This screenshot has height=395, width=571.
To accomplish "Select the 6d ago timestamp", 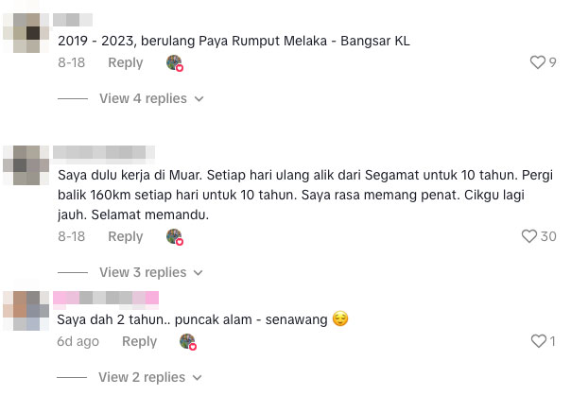I will [78, 341].
